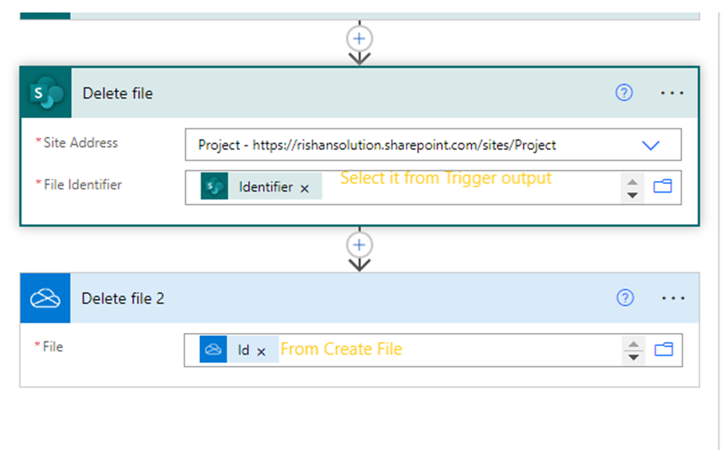Open help for Delete file action
The width and height of the screenshot is (725, 450).
tap(624, 93)
